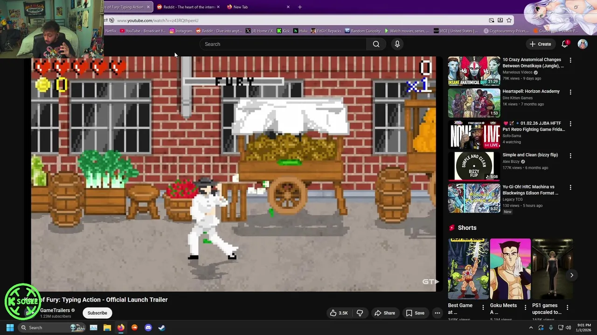Click the game video player frame
Image resolution: width=597 pixels, height=335 pixels.
pos(234,174)
